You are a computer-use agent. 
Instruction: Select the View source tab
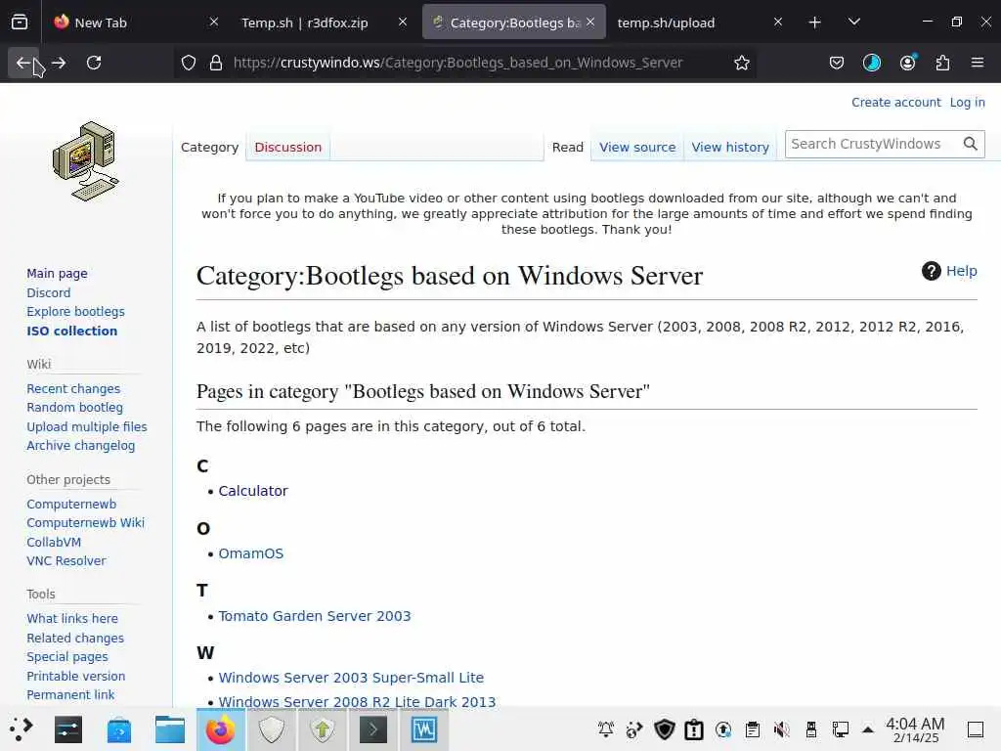click(x=637, y=147)
